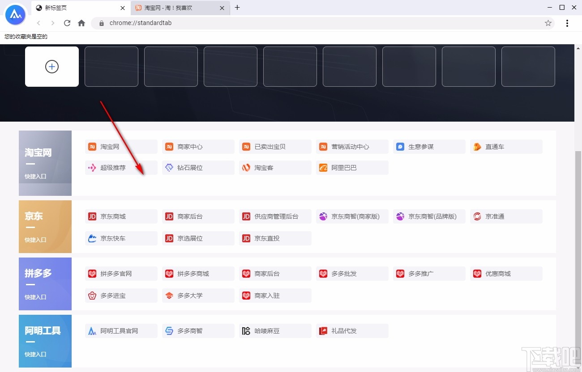Select the 阿明工具 快捷入口 category banner
Viewport: 582px width, 372px height.
pos(45,341)
